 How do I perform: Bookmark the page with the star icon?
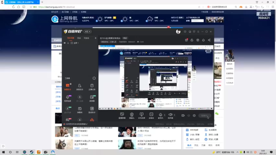click(x=31, y=7)
